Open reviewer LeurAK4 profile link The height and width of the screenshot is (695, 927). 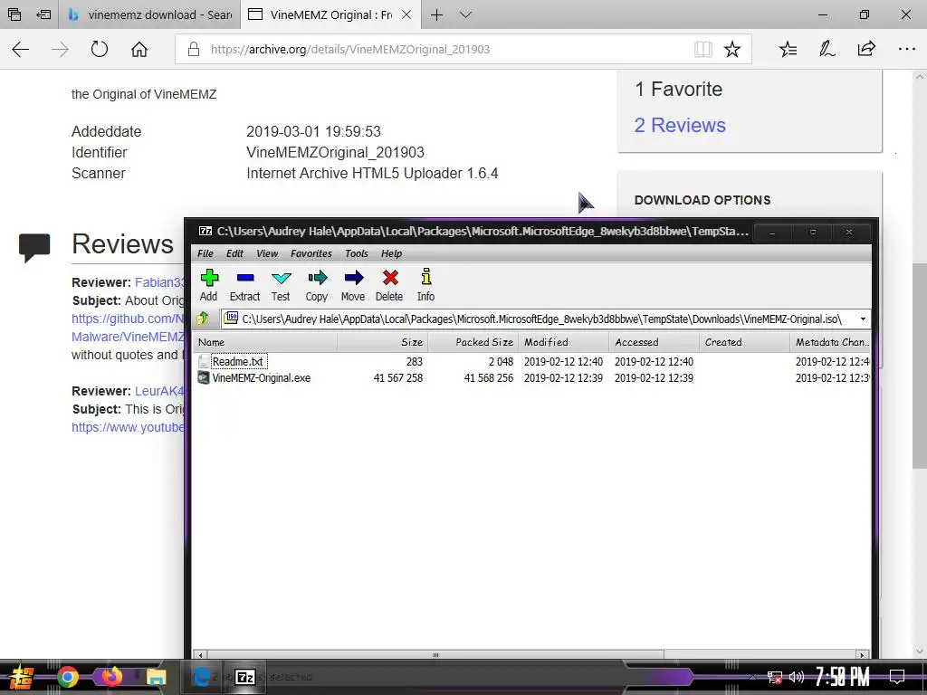pyautogui.click(x=159, y=391)
